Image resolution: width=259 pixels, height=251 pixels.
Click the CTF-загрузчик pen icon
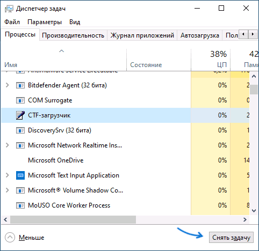(20, 115)
